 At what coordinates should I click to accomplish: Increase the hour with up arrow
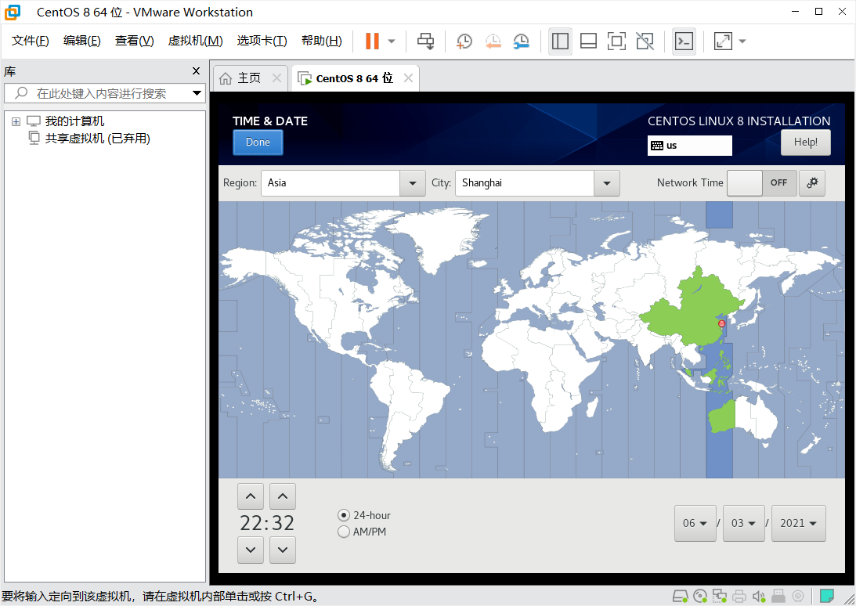[x=251, y=496]
